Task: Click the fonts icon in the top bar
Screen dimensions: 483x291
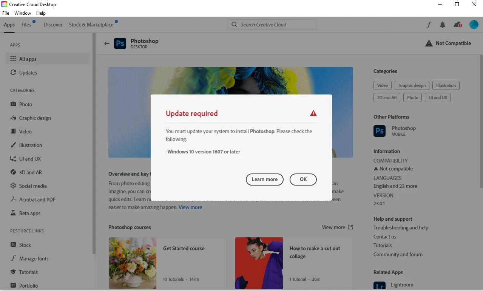Action: tap(429, 25)
